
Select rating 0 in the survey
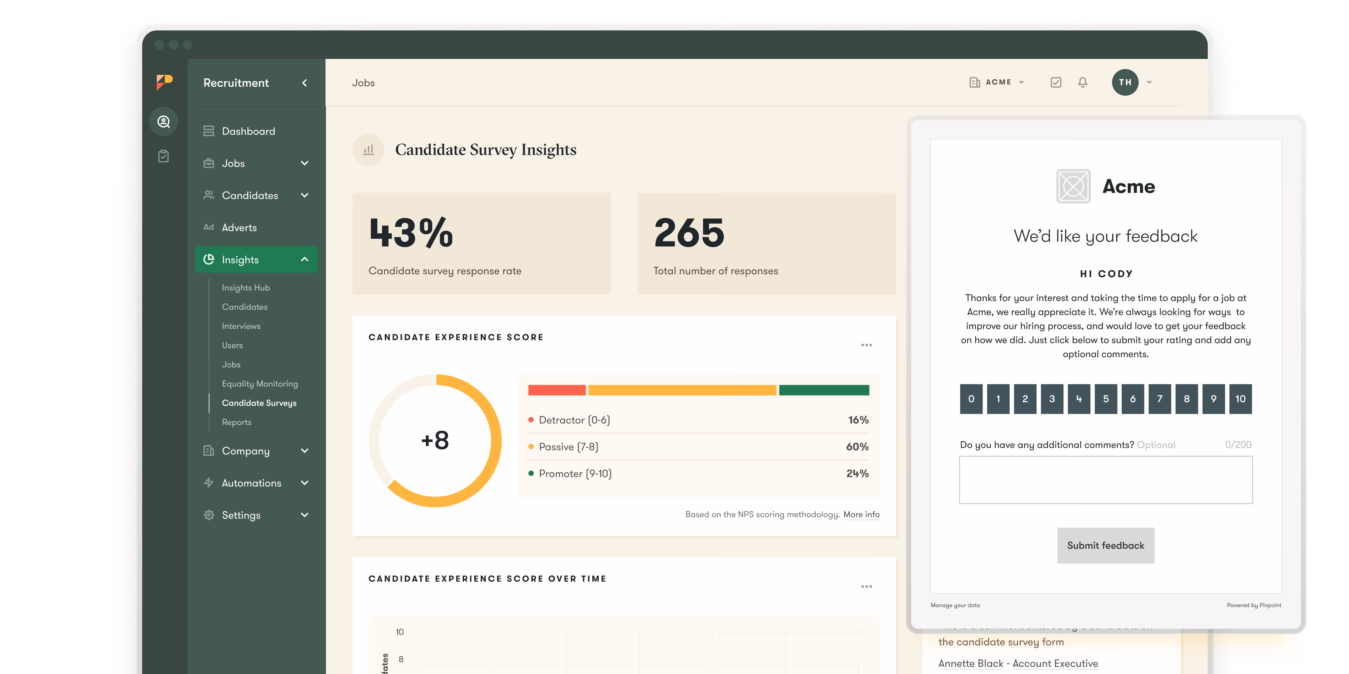click(x=971, y=399)
